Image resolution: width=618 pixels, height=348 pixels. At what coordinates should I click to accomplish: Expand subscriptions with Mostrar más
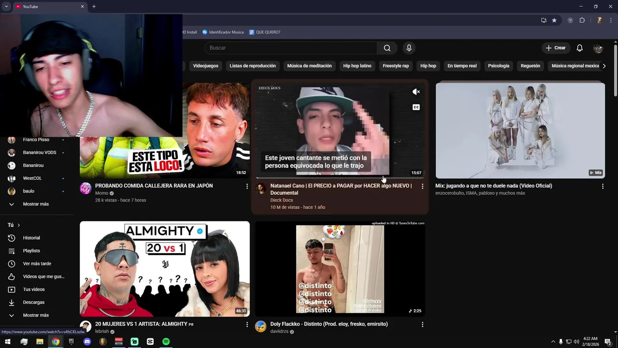tap(36, 204)
